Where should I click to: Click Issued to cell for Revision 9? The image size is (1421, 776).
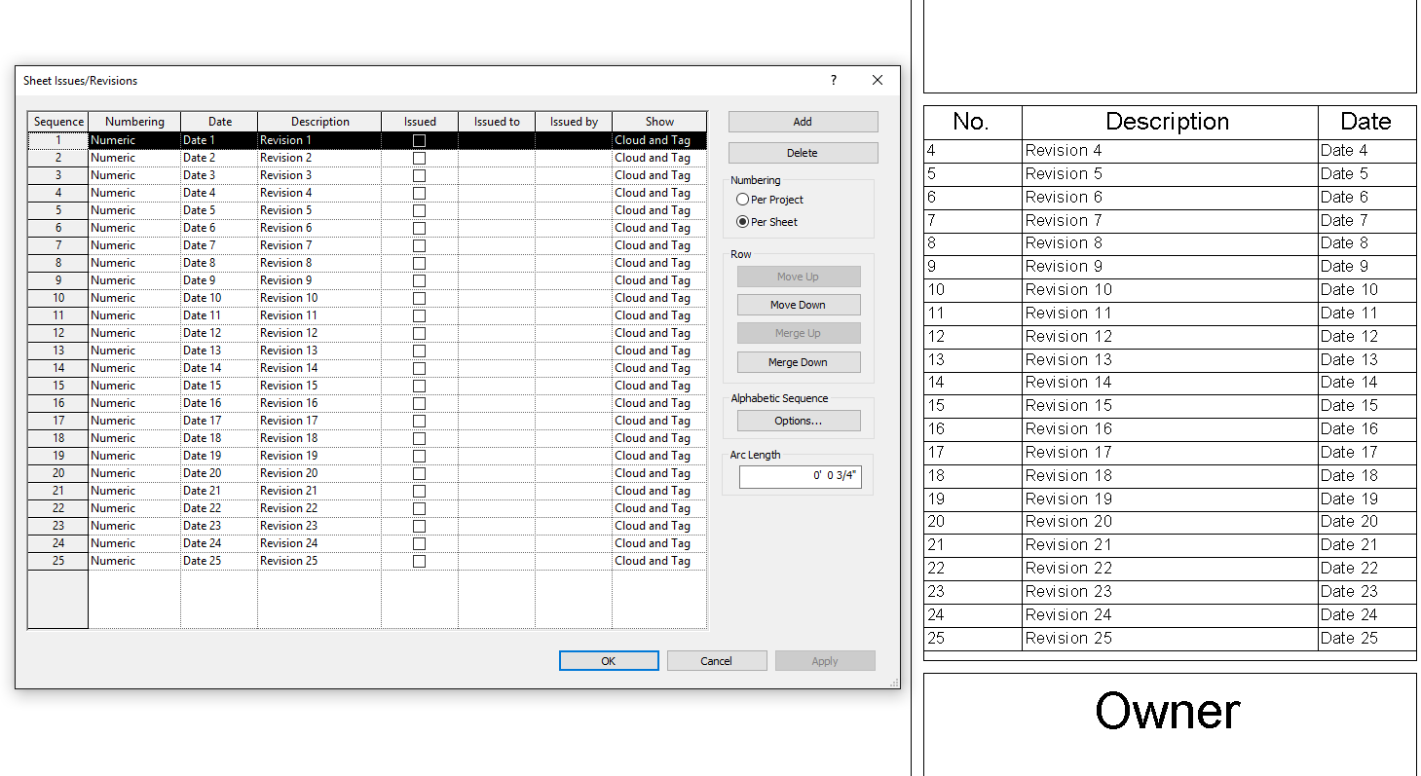[497, 280]
